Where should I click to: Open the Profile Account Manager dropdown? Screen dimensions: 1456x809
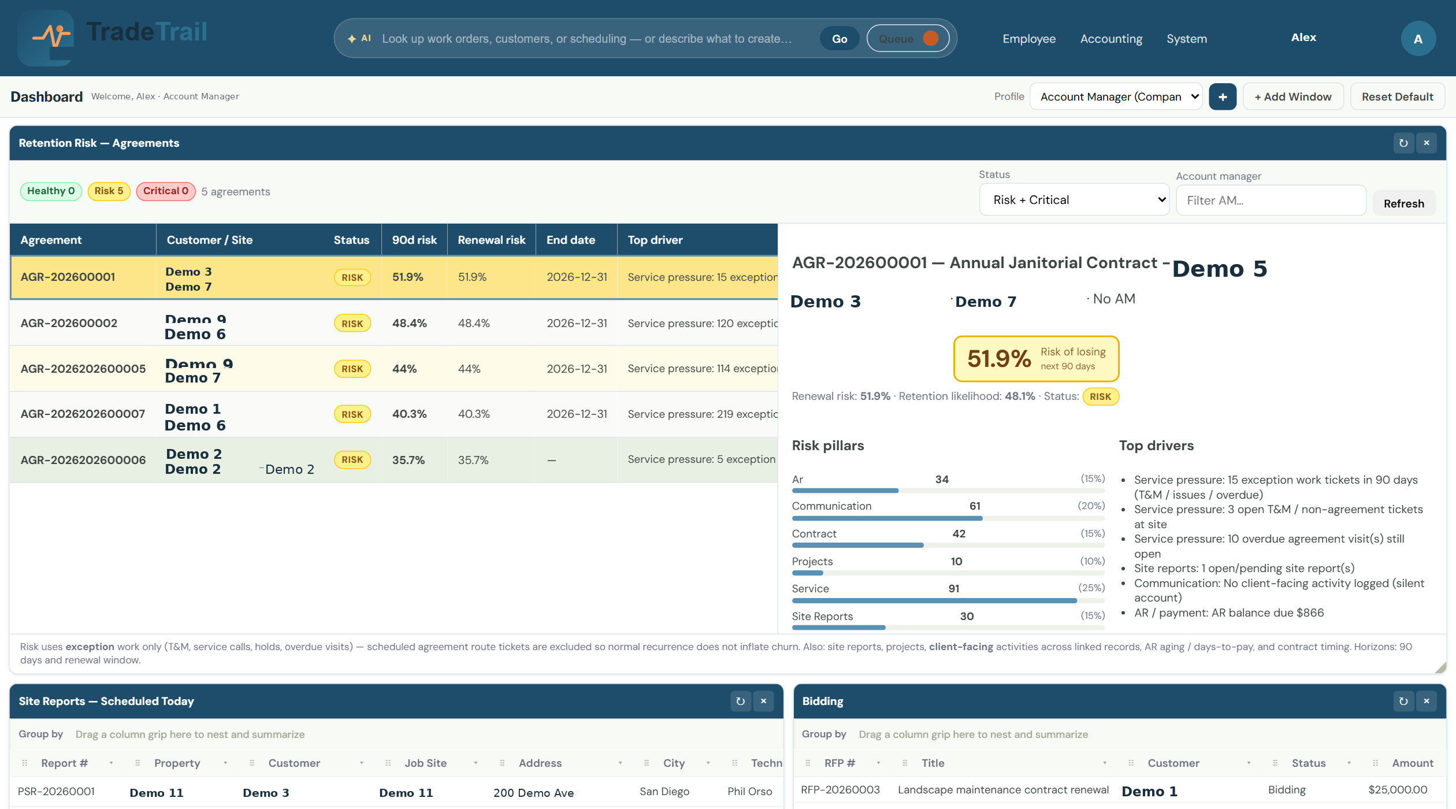(1116, 97)
